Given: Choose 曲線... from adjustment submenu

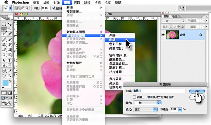Looking at the screenshot, I should click(x=119, y=40).
